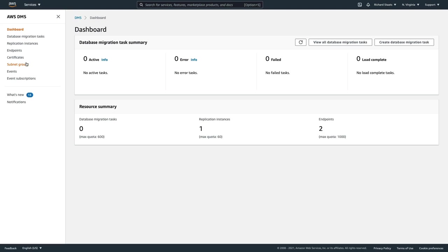Open the Info link beside Active
Viewport: 448px width, 252px height.
click(104, 60)
